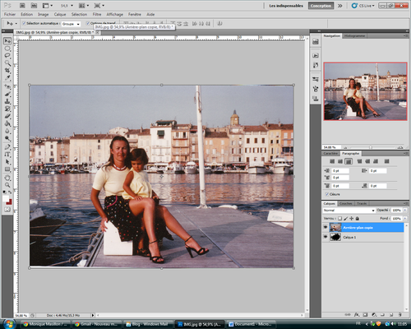Image resolution: width=411 pixels, height=329 pixels.
Task: Open Windows Start menu
Action: 9,324
